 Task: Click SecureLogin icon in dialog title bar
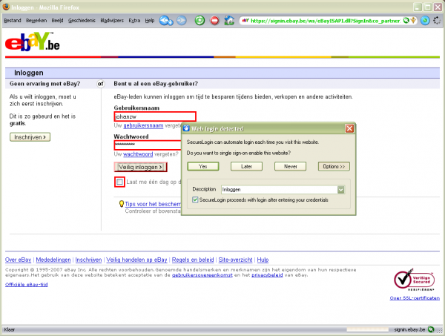tap(186, 128)
